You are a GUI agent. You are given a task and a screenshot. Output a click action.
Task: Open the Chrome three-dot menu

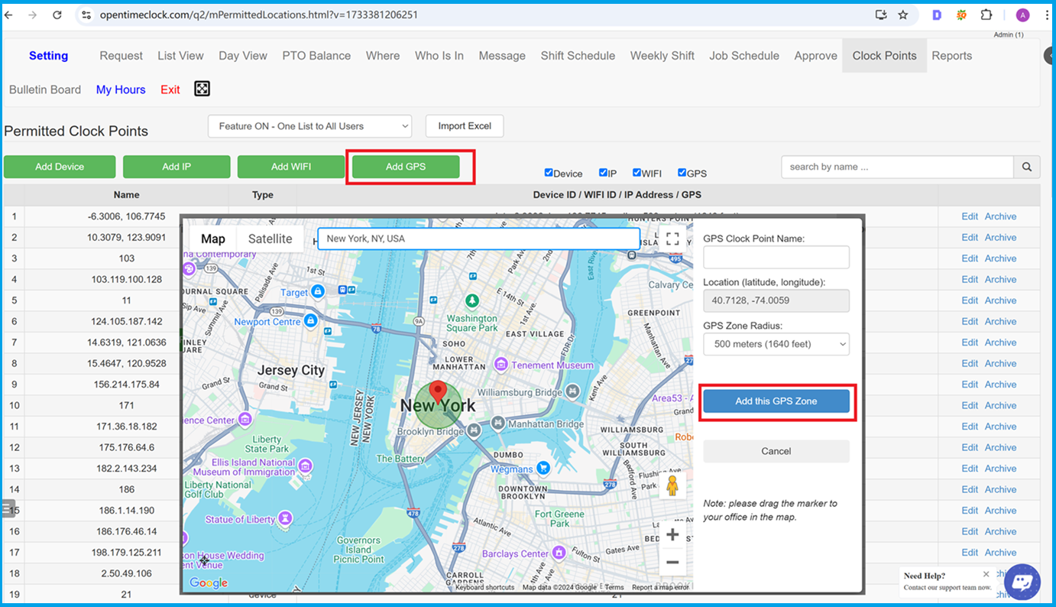click(x=1046, y=15)
